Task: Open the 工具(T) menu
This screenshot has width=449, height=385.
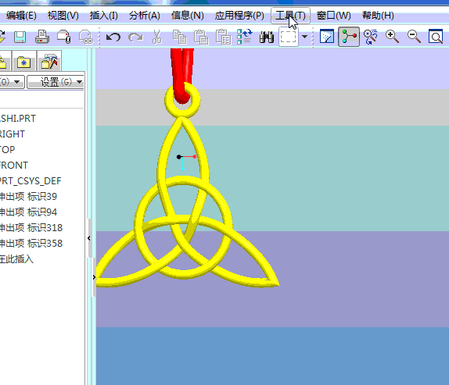Action: 290,16
